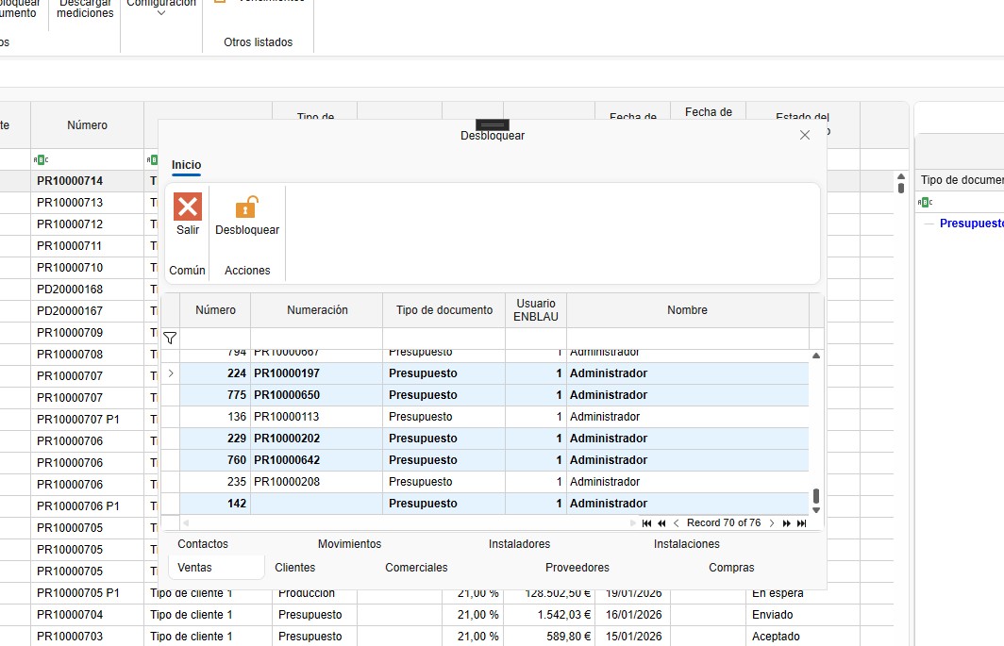Open the Configuración dropdown in the ribbon

tap(160, 11)
